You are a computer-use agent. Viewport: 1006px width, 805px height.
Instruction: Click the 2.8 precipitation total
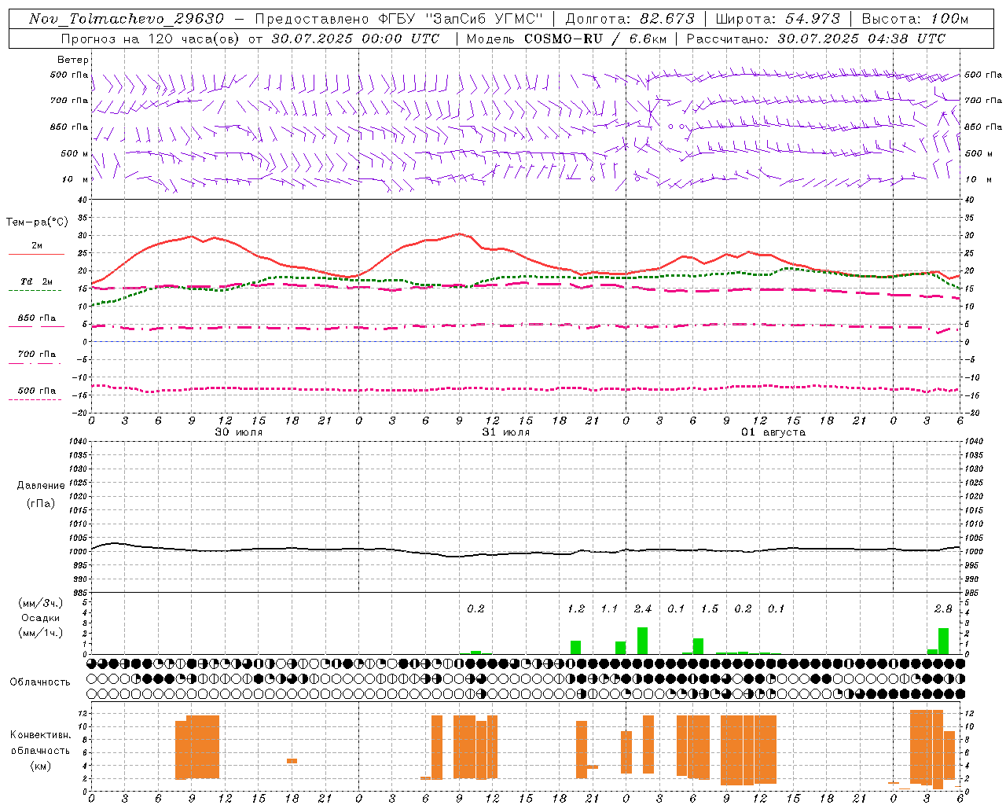coord(943,608)
